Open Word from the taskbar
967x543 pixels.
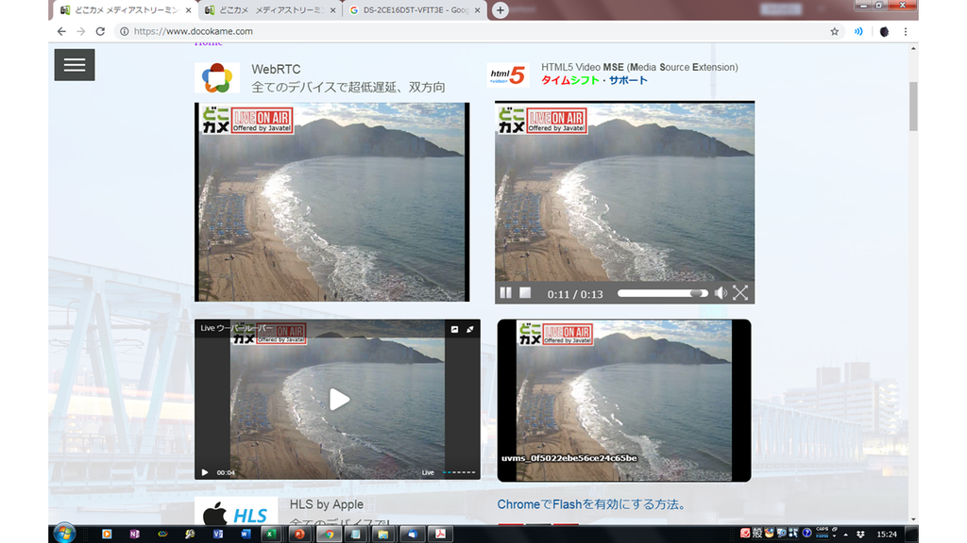(x=246, y=534)
